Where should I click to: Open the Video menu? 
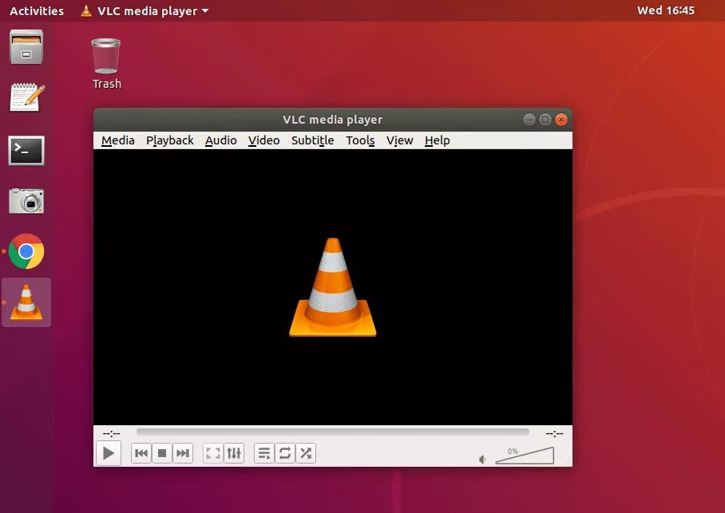(263, 140)
